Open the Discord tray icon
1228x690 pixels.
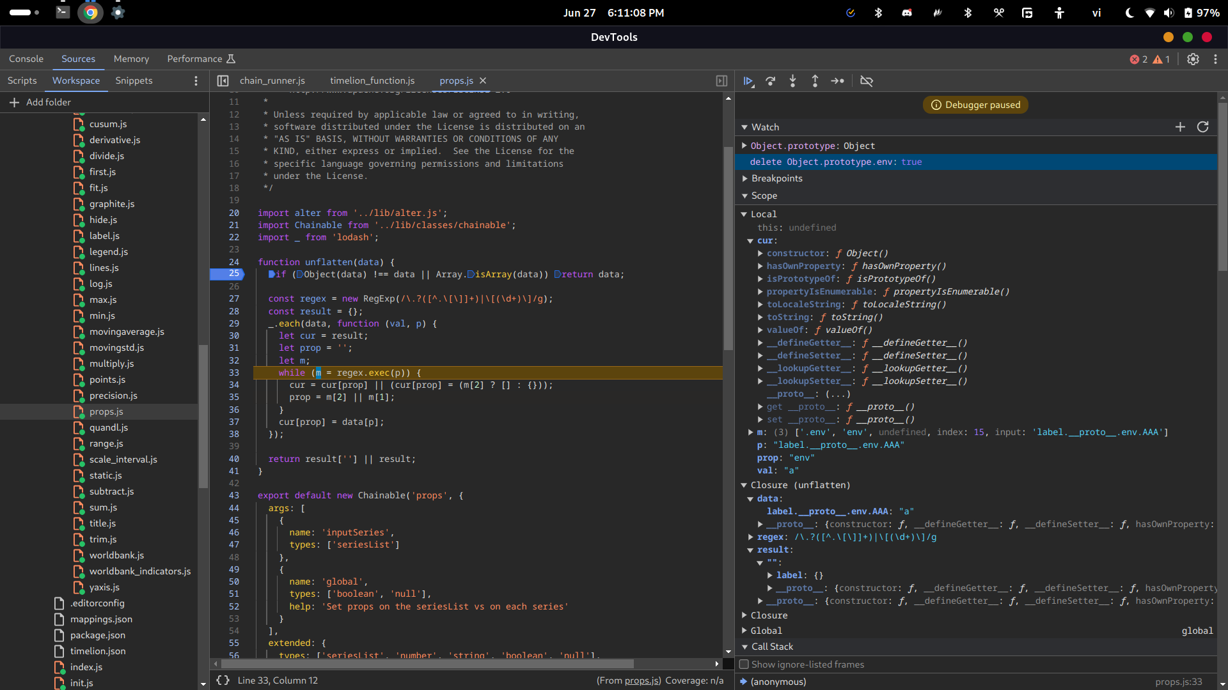click(x=907, y=13)
